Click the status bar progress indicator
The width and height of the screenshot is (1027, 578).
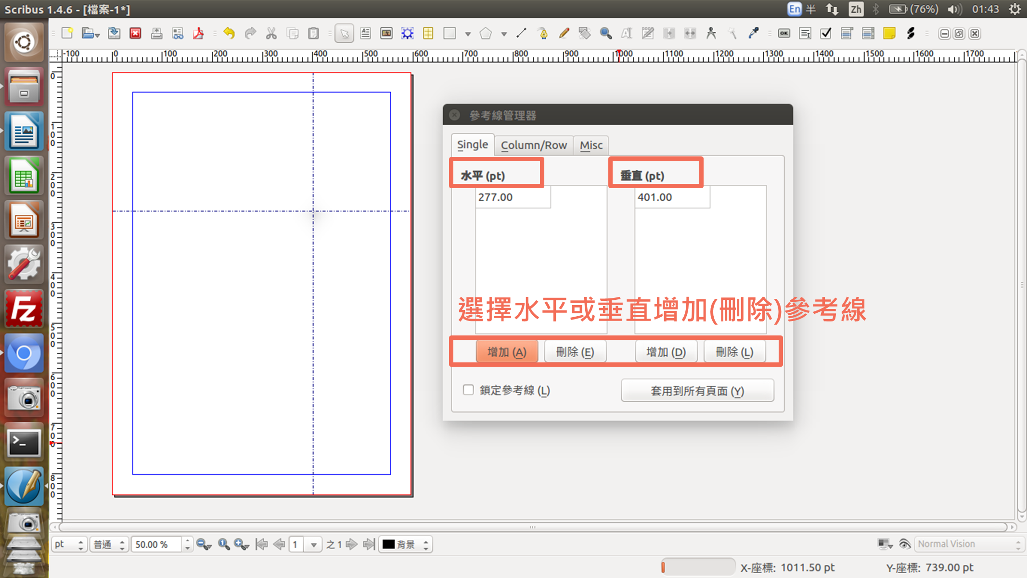coord(698,567)
